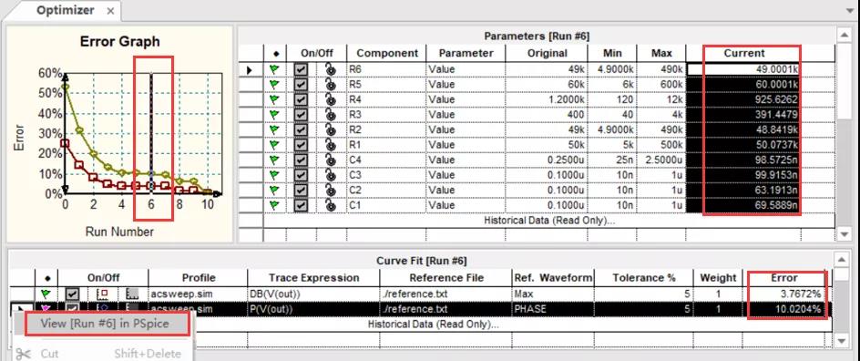Viewport: 860px width, 361px height.
Task: Select the C1 current value 69.5889n
Action: (743, 205)
